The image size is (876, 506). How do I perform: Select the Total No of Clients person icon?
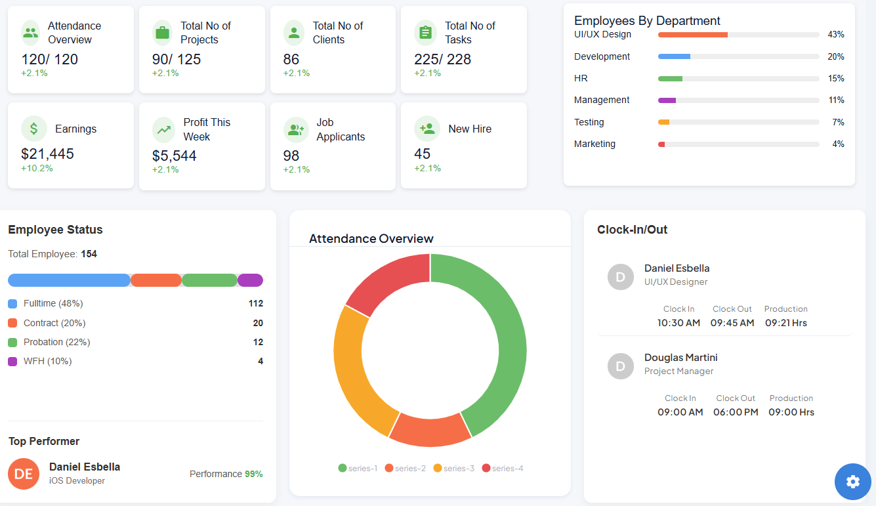pyautogui.click(x=294, y=32)
